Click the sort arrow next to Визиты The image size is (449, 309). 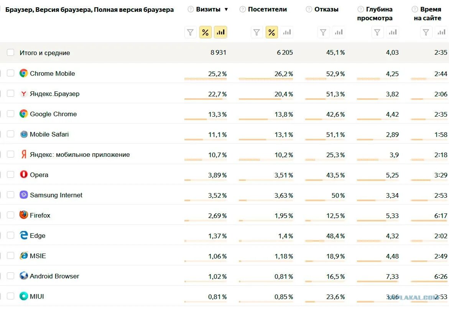(x=226, y=10)
